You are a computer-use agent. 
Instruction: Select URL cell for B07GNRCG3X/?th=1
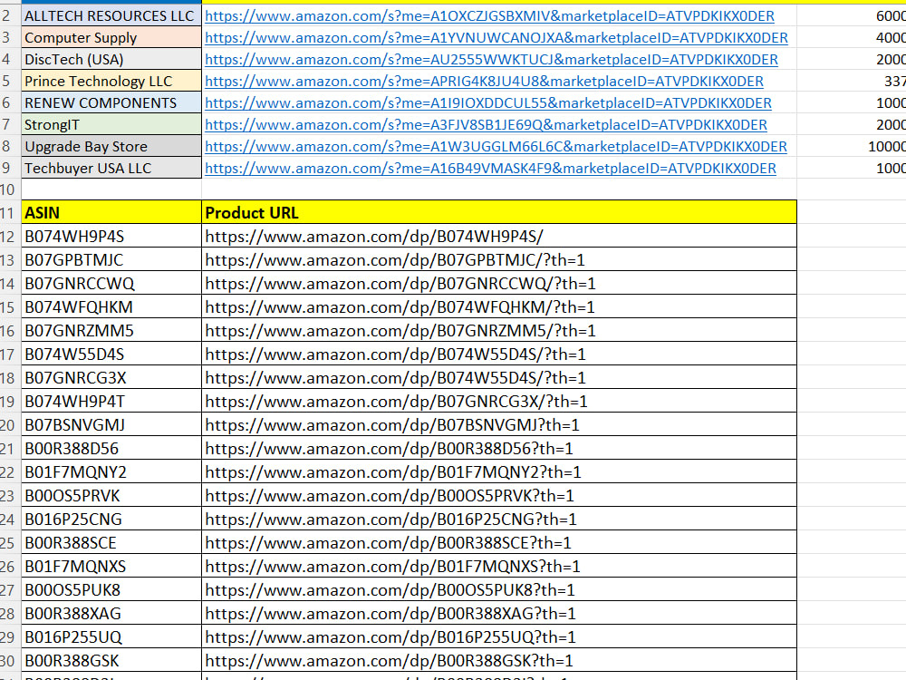[x=499, y=402]
